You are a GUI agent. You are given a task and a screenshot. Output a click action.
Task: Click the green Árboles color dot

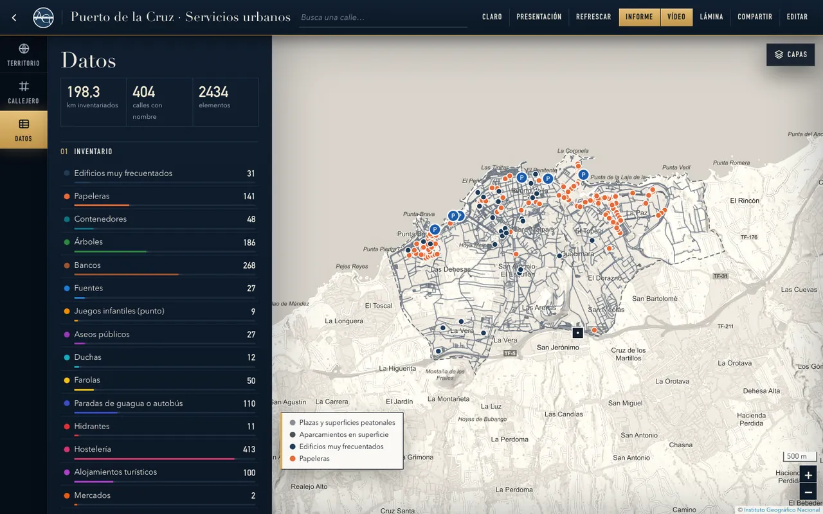pos(67,242)
